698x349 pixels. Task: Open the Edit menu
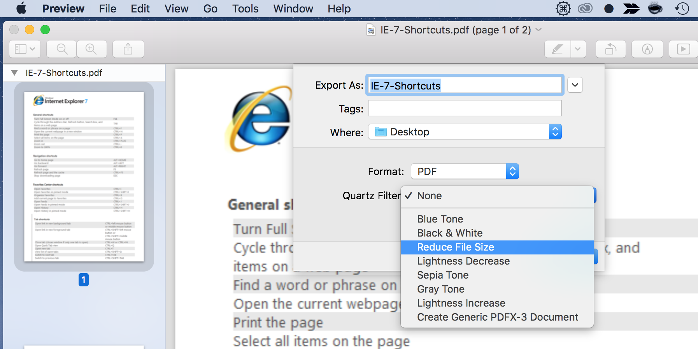[140, 9]
